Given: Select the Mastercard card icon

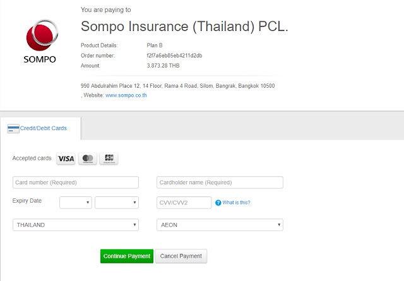Looking at the screenshot, I should click(x=88, y=159).
